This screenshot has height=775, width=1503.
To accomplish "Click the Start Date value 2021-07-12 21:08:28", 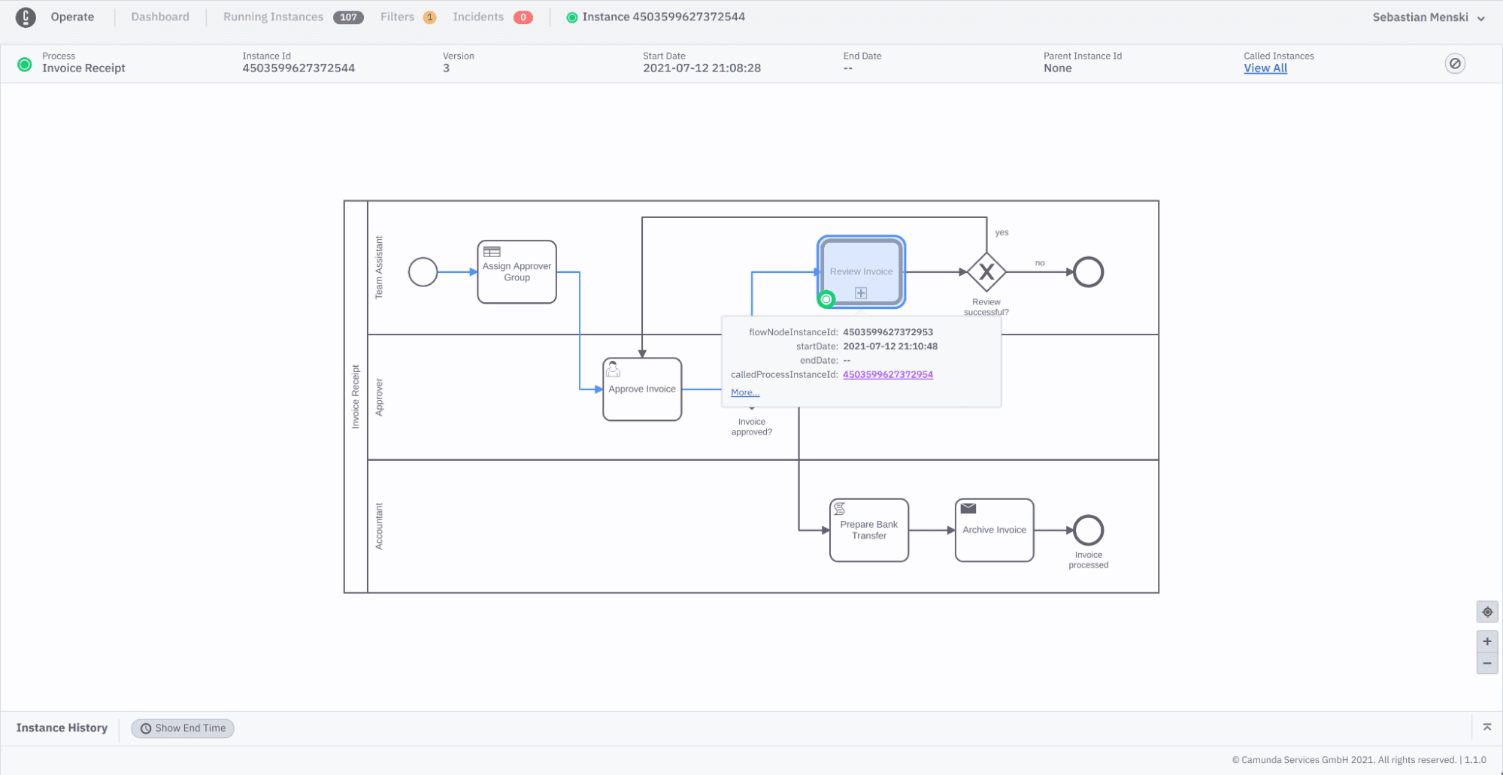I will [702, 68].
